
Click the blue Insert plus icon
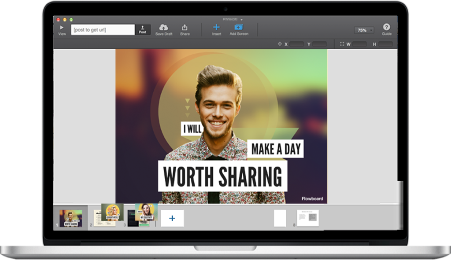216,27
